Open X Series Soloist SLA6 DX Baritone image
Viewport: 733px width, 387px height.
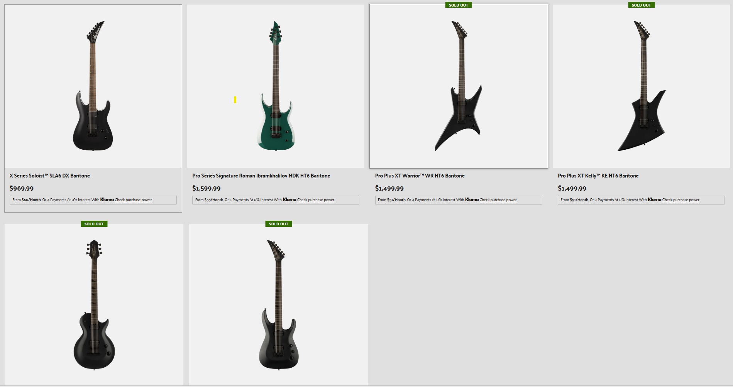pos(93,86)
